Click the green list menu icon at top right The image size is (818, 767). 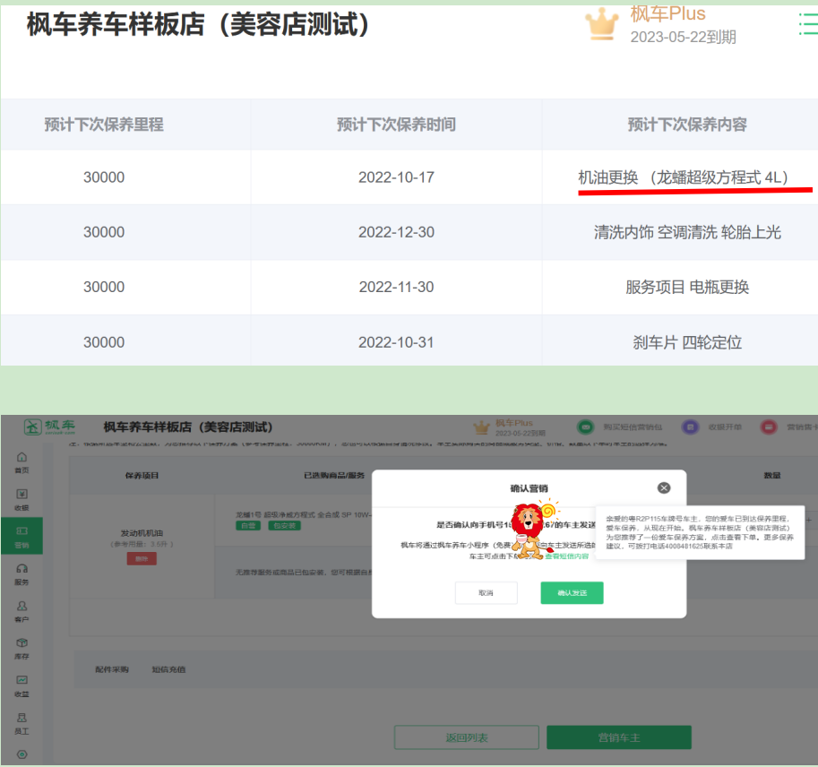coord(809,24)
